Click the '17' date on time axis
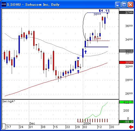 [x=9, y=127]
